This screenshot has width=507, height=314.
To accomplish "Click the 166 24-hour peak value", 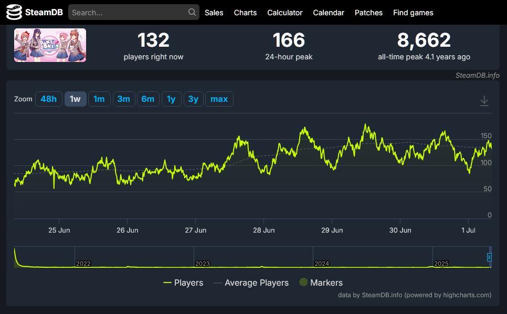I will (289, 40).
